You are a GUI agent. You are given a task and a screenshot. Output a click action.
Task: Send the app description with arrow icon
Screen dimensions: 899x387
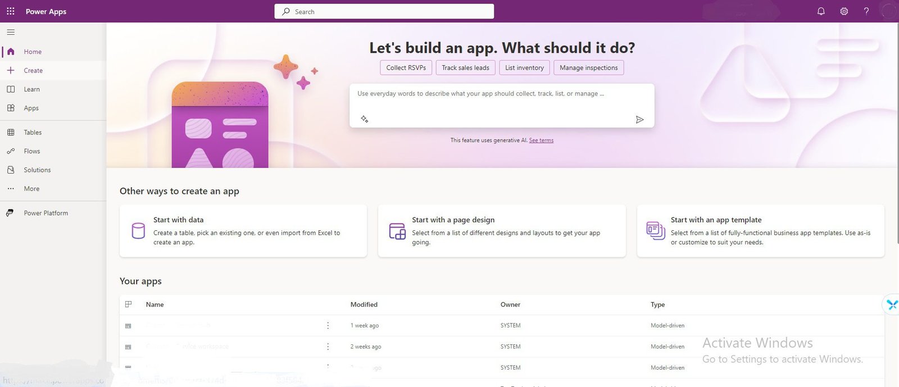[x=639, y=120]
